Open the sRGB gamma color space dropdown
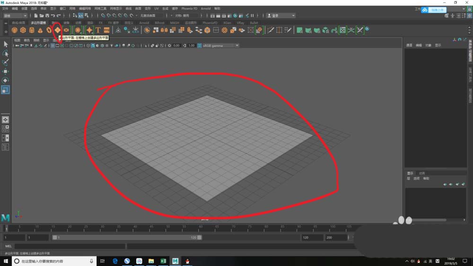473x266 pixels. tap(220, 46)
